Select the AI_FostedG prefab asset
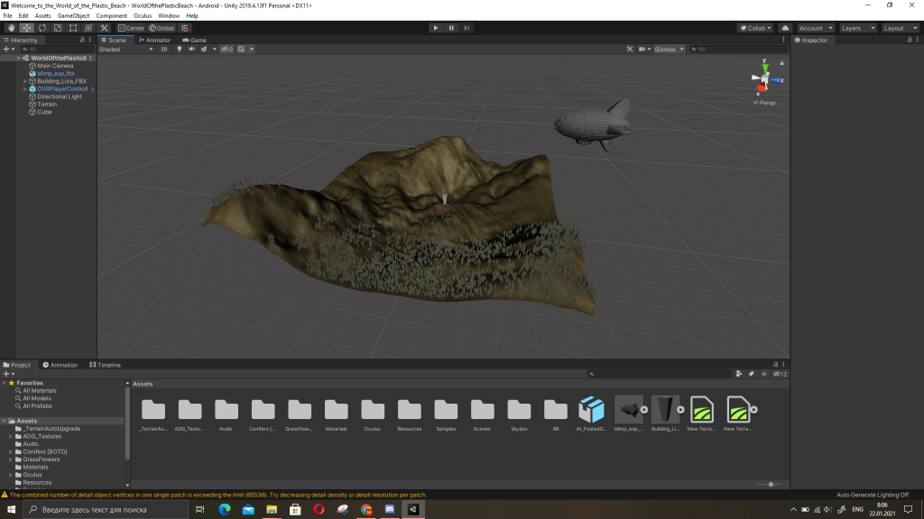 click(592, 413)
